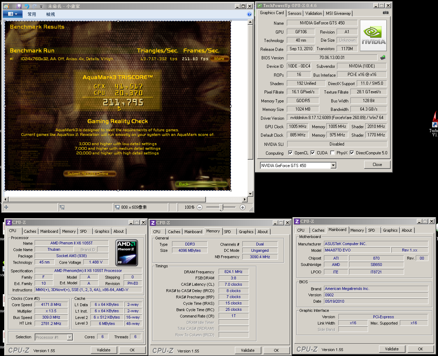Open the MSI Giveaway tab in GPU-Z
Image resolution: width=438 pixels, height=356 pixels.
(338, 13)
